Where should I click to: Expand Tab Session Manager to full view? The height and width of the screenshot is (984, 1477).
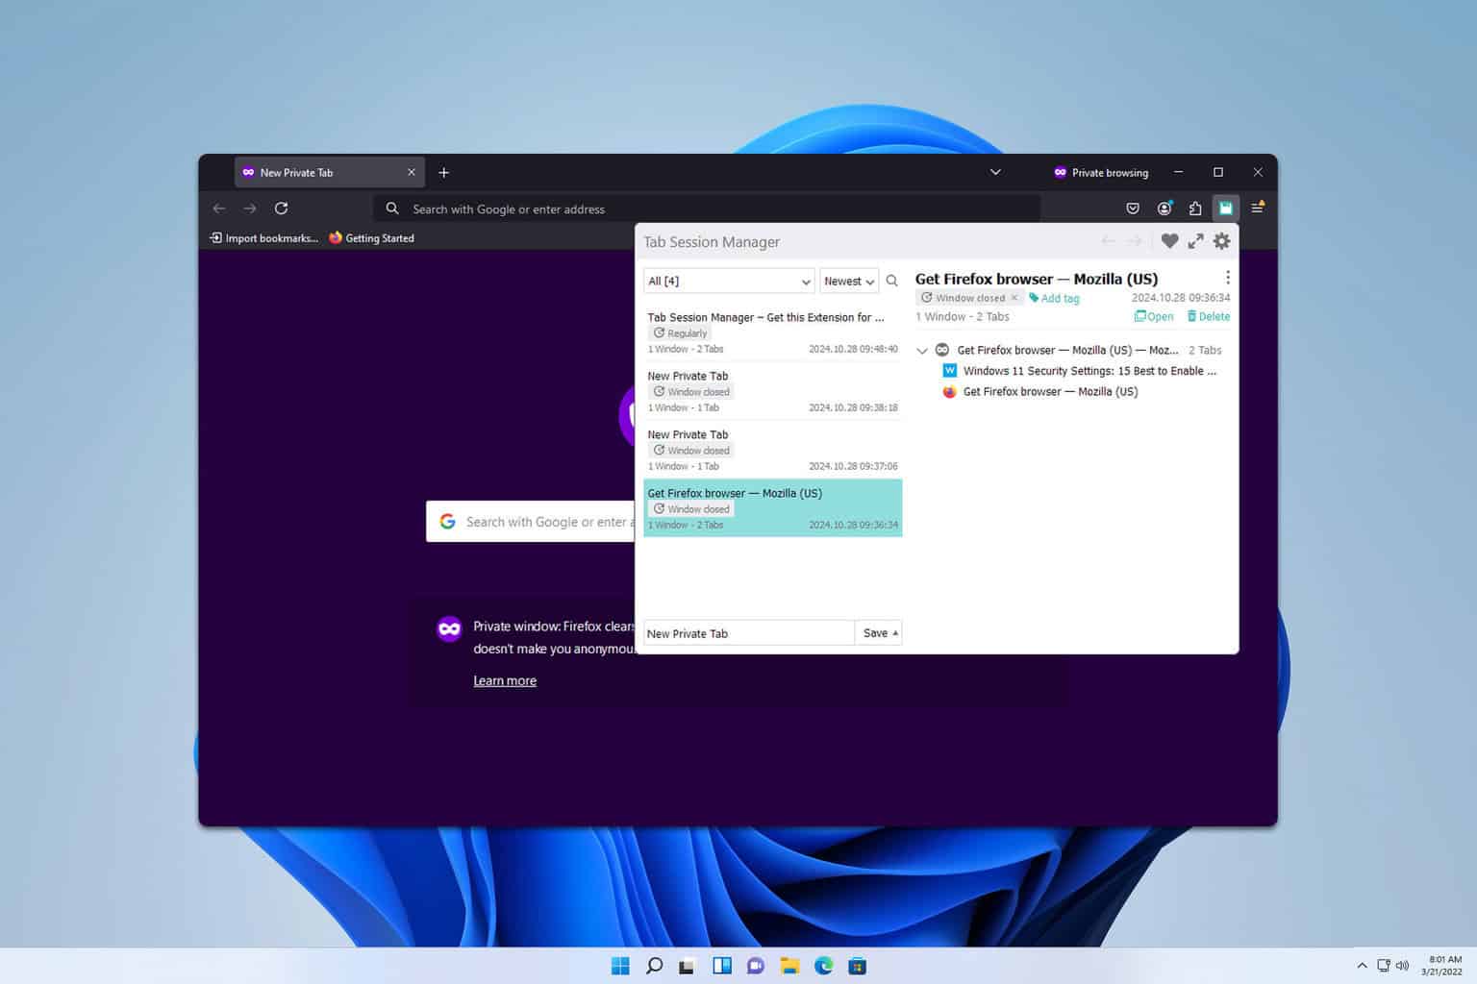click(x=1195, y=241)
